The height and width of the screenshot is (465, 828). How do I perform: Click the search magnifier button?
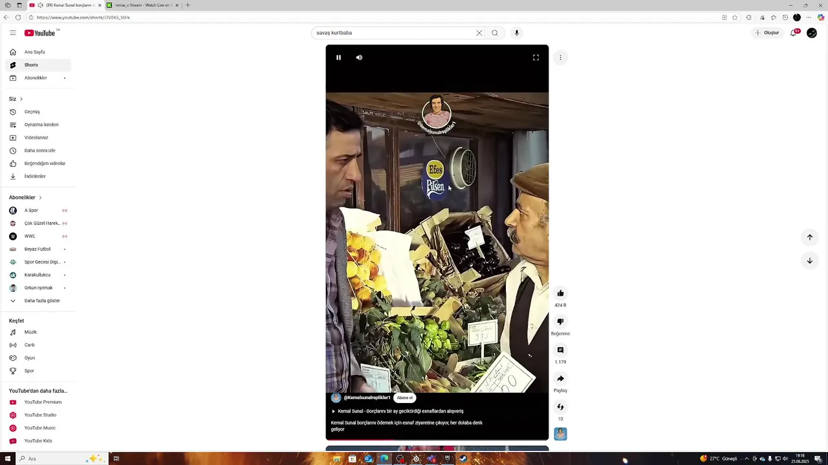point(495,33)
